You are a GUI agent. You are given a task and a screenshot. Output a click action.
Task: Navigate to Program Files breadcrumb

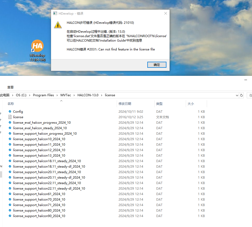(x=43, y=95)
